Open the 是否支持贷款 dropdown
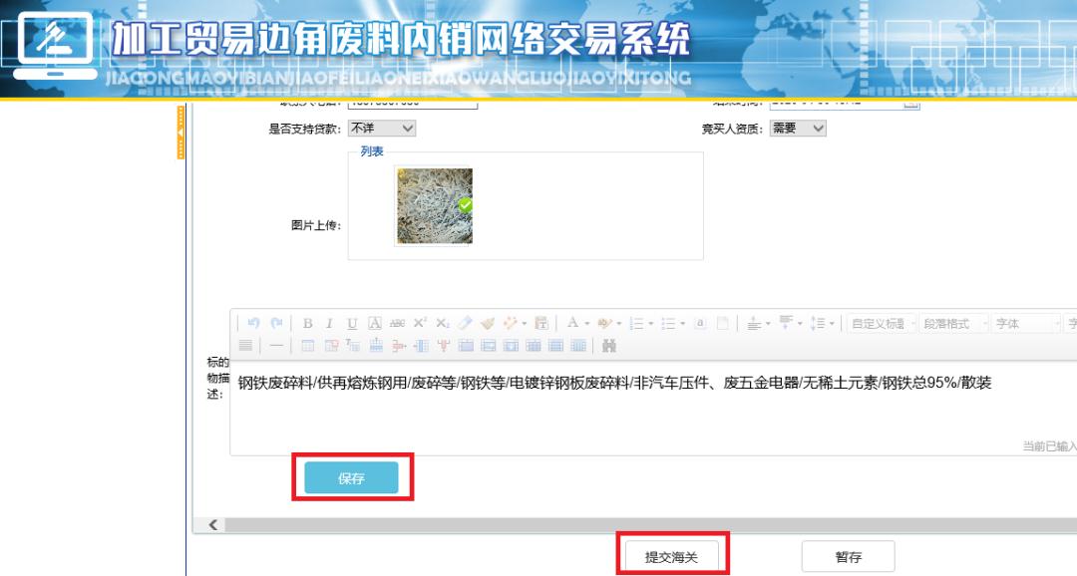Viewport: 1077px width, 576px height. (x=381, y=129)
